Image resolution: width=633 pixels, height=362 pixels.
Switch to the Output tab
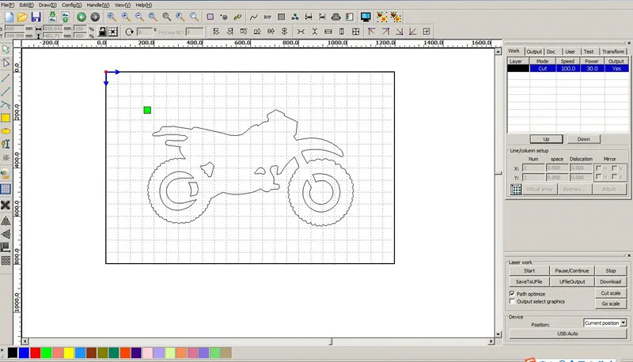534,51
